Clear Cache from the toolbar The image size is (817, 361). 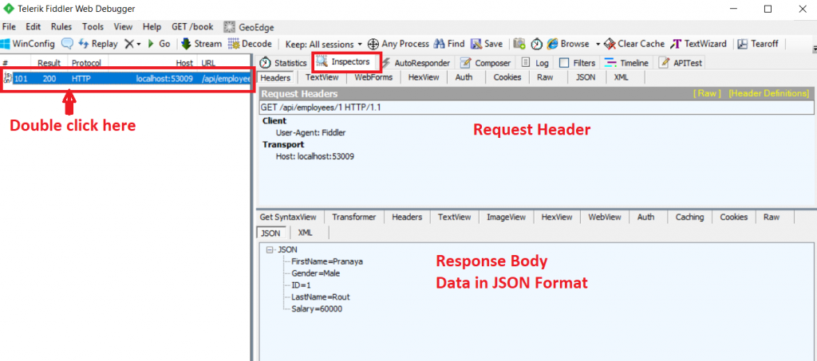[634, 44]
